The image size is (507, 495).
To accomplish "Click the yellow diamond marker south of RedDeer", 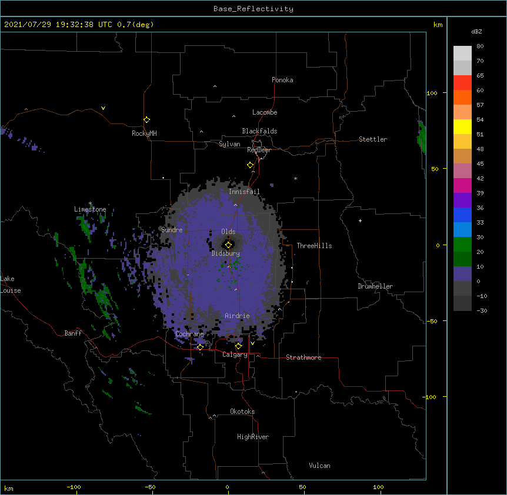I will tap(251, 165).
